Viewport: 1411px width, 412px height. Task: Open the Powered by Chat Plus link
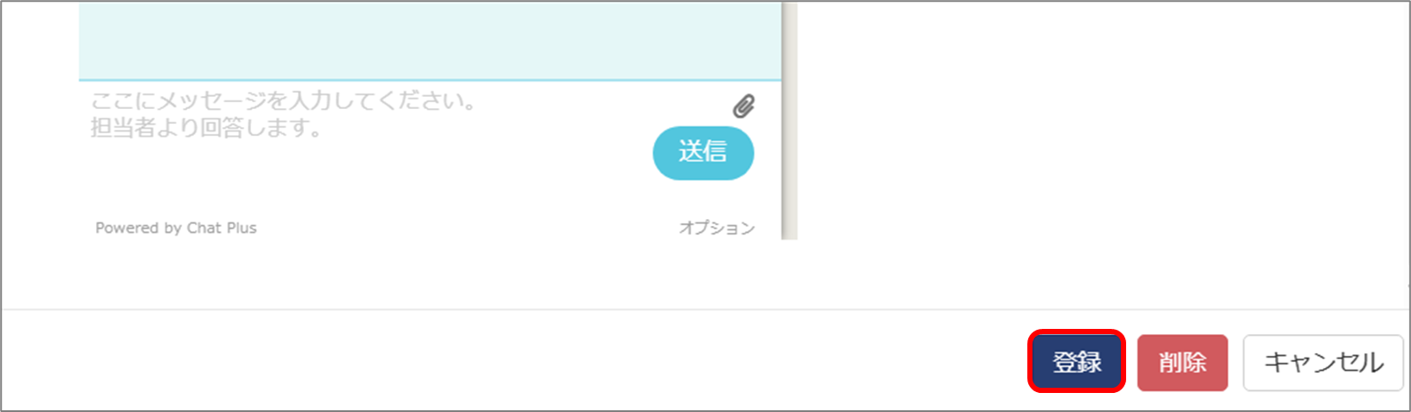click(176, 228)
